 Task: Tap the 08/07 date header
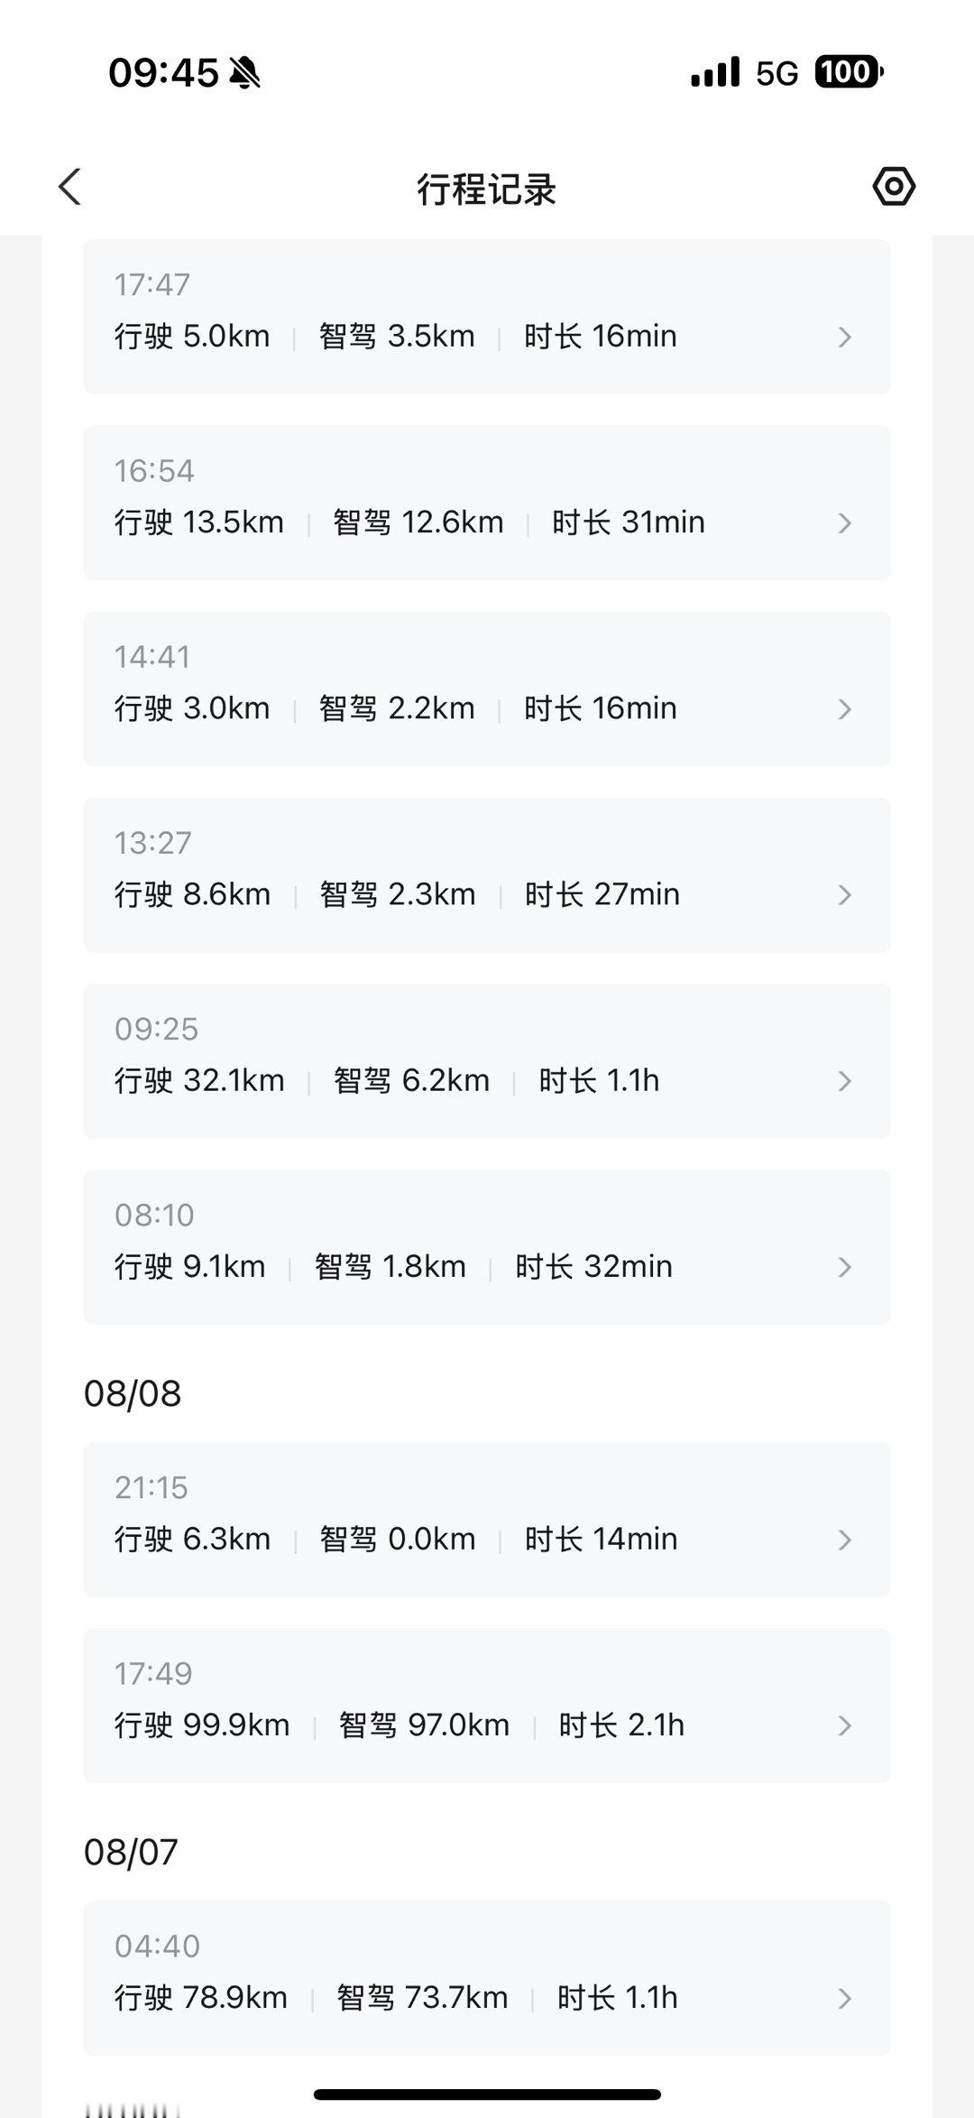(132, 1852)
